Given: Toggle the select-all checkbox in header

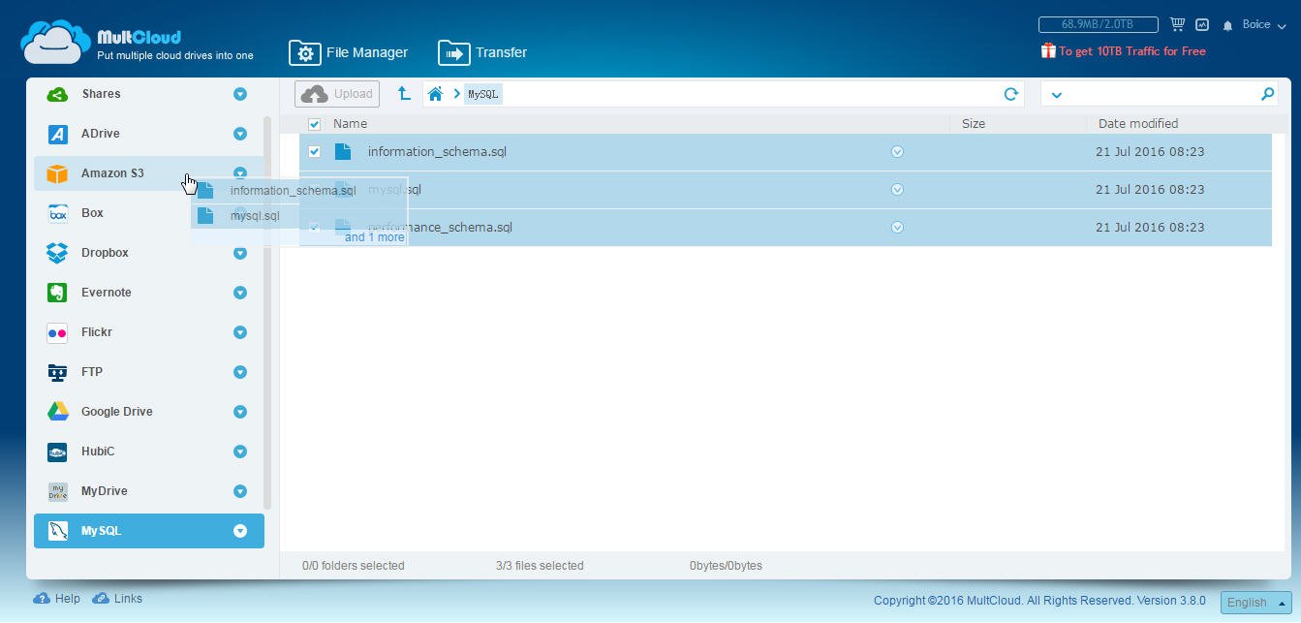Looking at the screenshot, I should click(x=314, y=124).
